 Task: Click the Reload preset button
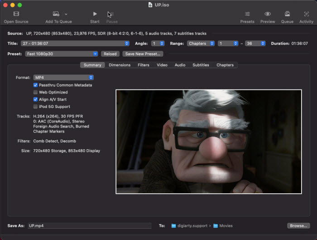pyautogui.click(x=110, y=54)
